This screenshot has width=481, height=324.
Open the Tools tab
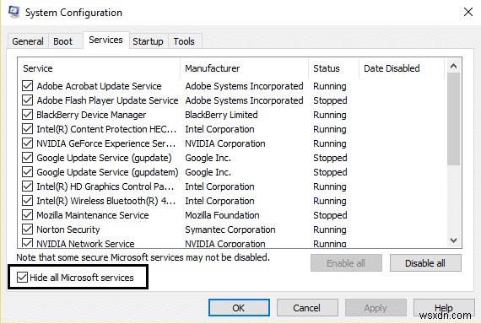click(x=184, y=41)
